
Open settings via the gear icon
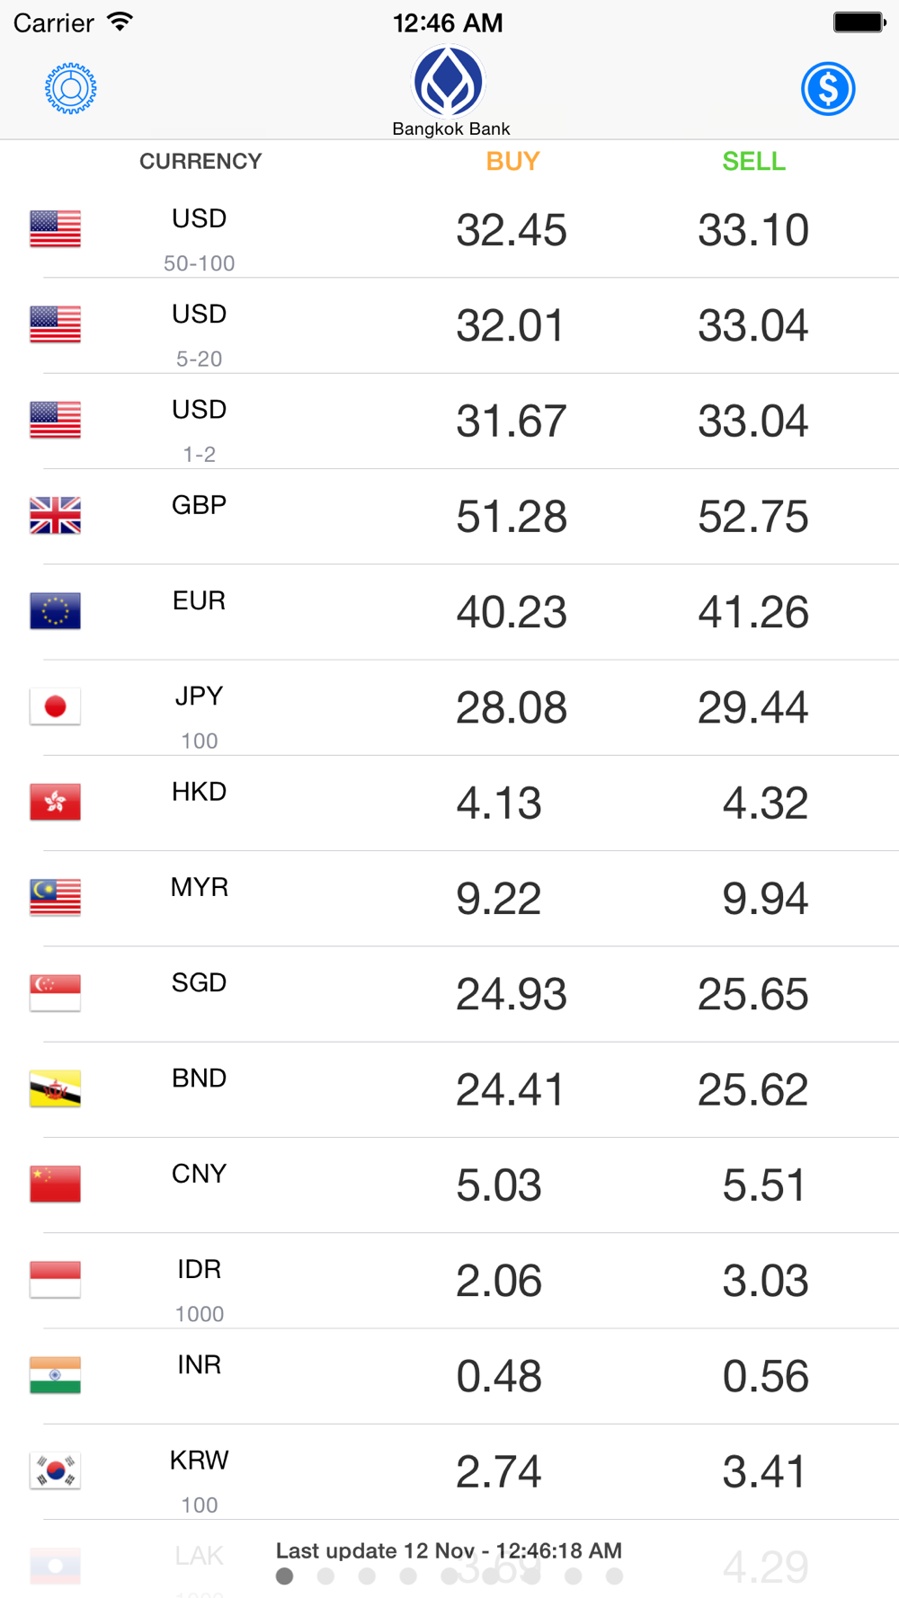[x=71, y=88]
